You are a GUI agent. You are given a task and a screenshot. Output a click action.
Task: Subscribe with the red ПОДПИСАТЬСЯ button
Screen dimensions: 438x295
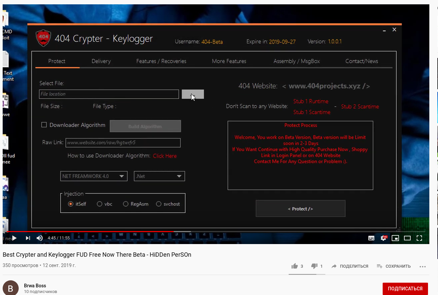tap(405, 289)
